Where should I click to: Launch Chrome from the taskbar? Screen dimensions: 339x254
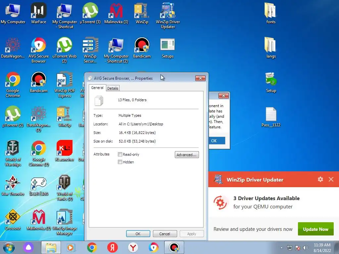point(92,247)
